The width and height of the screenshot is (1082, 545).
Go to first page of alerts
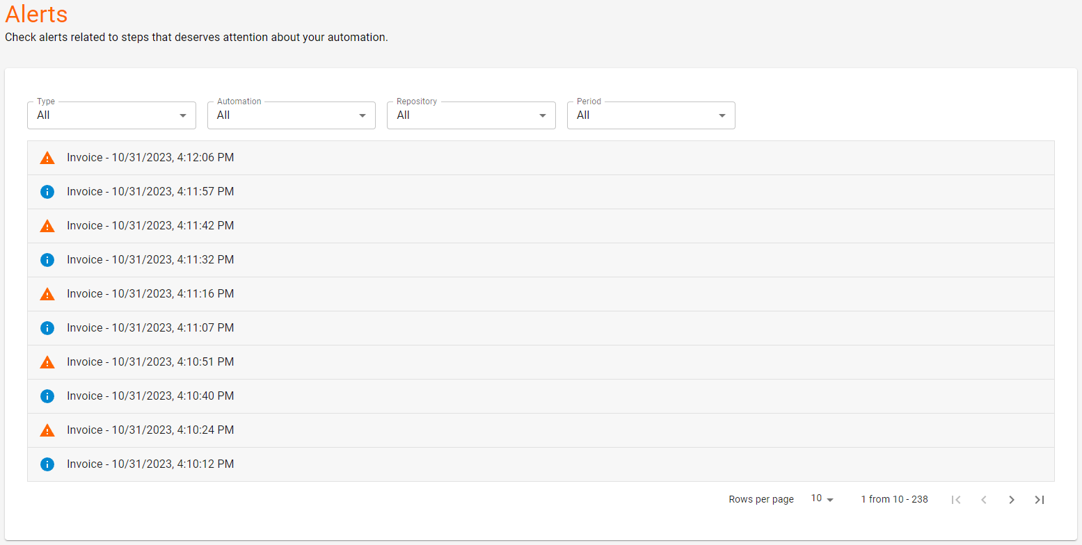pos(956,500)
